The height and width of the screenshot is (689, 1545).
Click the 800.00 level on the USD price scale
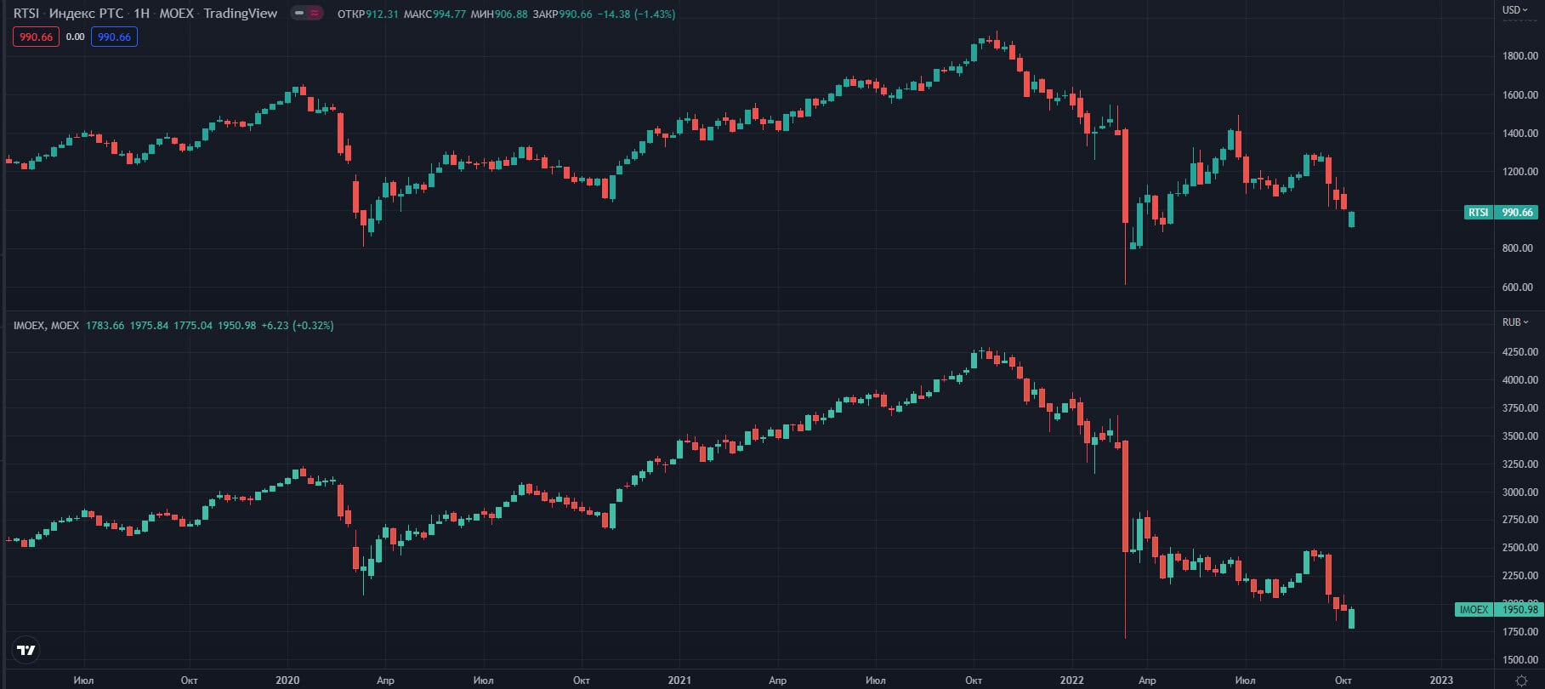click(1519, 248)
